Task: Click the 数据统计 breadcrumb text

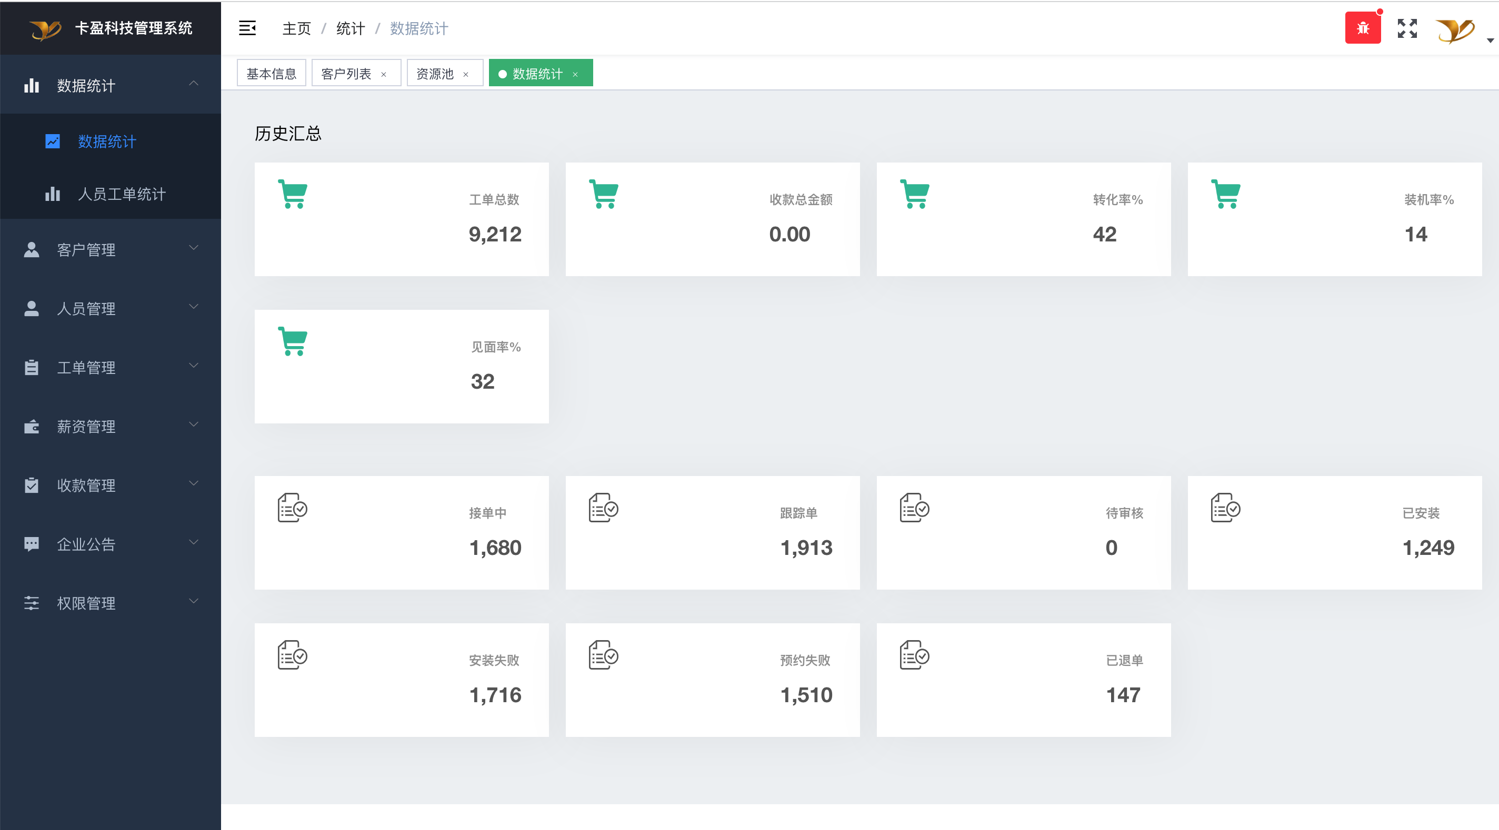Action: coord(419,28)
